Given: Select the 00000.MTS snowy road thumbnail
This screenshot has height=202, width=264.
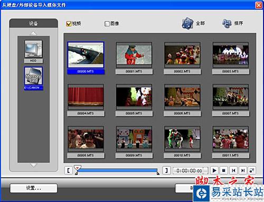Looking at the screenshot, I should [x=86, y=55].
